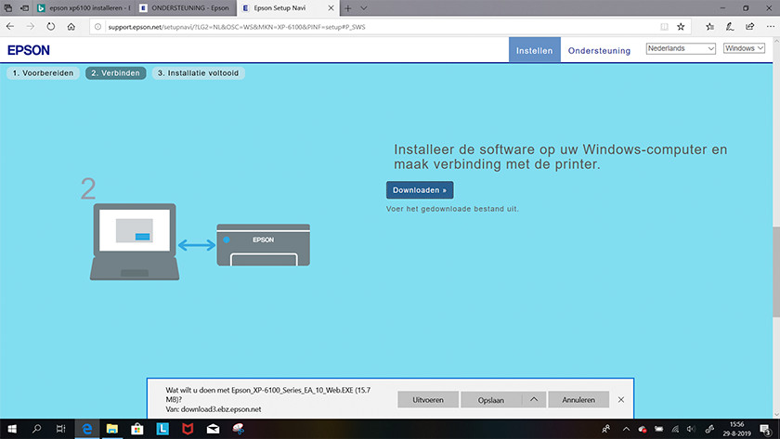The width and height of the screenshot is (780, 439).
Task: Expand the Opslaan options arrow
Action: click(534, 399)
